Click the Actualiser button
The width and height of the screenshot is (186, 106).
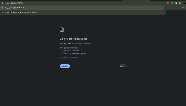click(x=65, y=66)
